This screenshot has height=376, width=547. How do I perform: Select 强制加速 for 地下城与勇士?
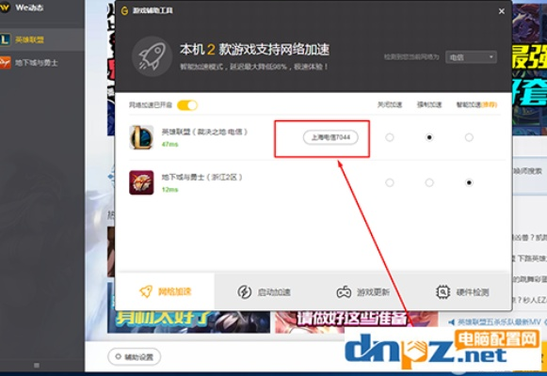429,182
